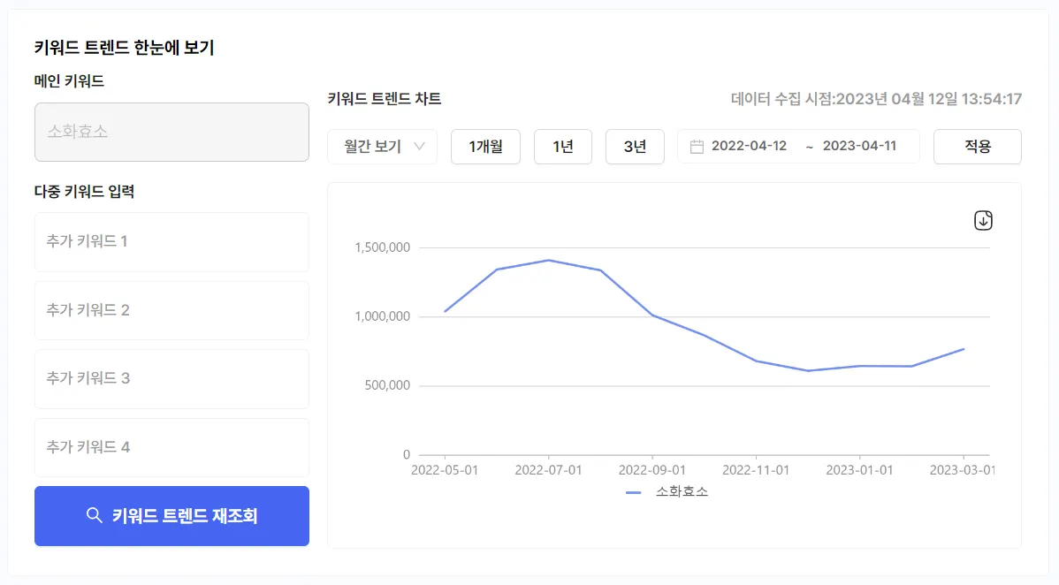Focus the 추가 키워드 4 input
Image resolution: width=1059 pixels, height=585 pixels.
pyautogui.click(x=171, y=447)
